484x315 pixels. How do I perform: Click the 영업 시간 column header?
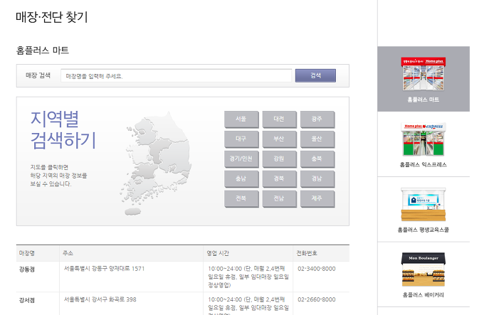tap(218, 253)
